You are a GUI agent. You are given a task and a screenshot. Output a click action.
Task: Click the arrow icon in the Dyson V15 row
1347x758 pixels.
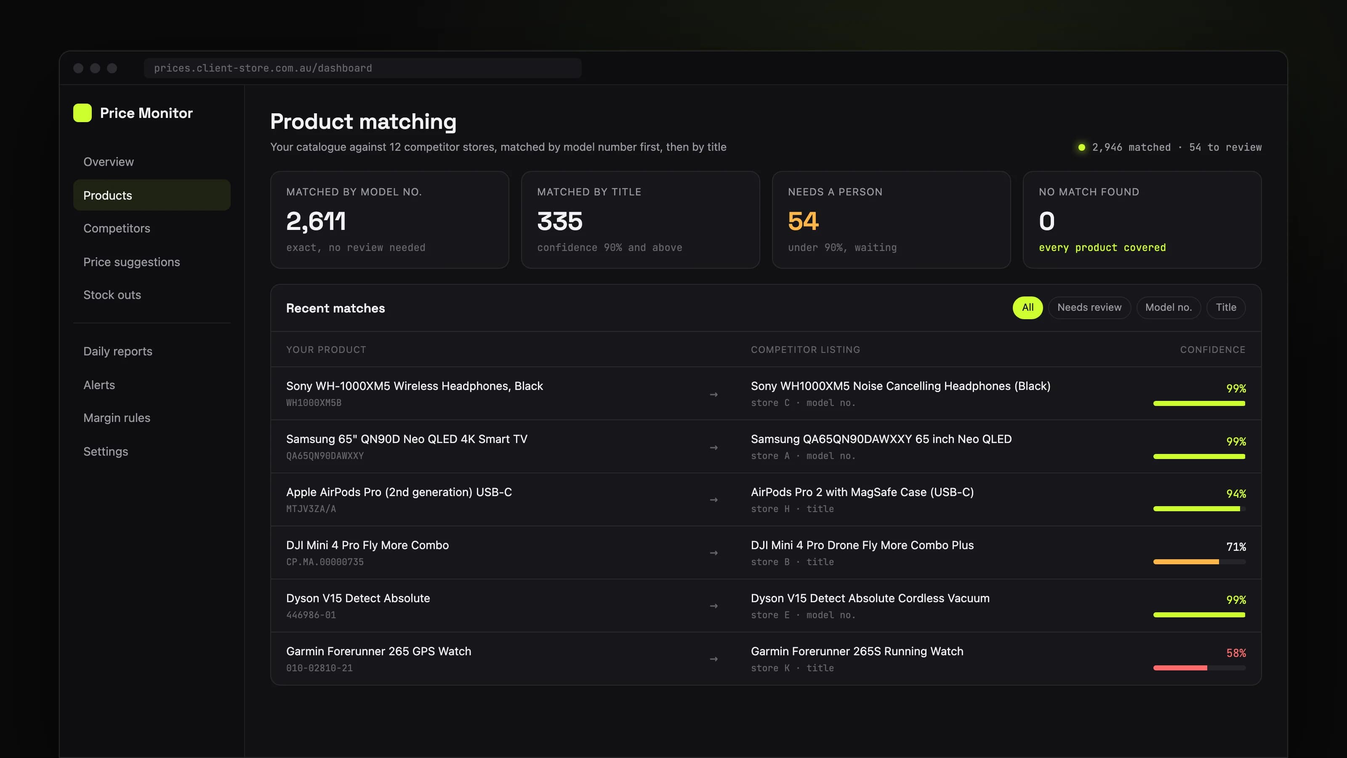pos(714,606)
